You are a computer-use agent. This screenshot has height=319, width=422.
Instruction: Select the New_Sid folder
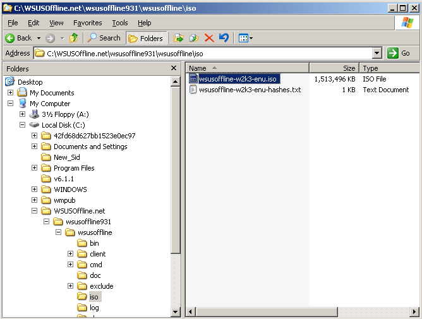[66, 157]
